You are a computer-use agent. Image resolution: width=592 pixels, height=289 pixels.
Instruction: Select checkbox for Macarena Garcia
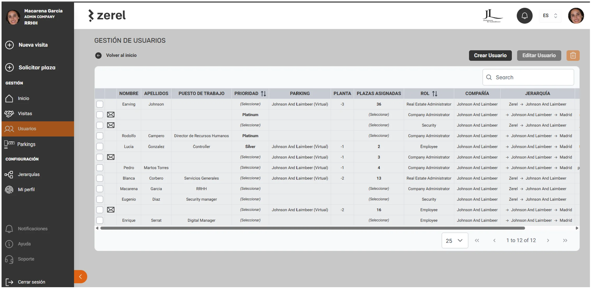(x=100, y=189)
